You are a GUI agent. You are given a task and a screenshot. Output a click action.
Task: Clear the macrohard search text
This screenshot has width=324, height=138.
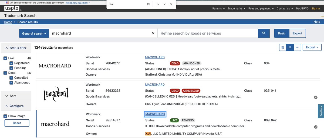click(153, 33)
